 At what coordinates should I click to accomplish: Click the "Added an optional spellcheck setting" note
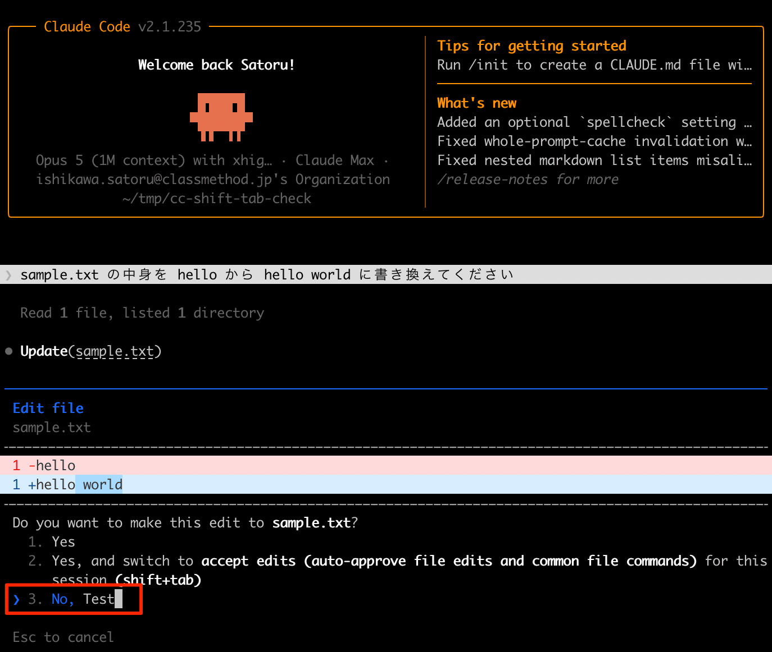[x=594, y=122]
